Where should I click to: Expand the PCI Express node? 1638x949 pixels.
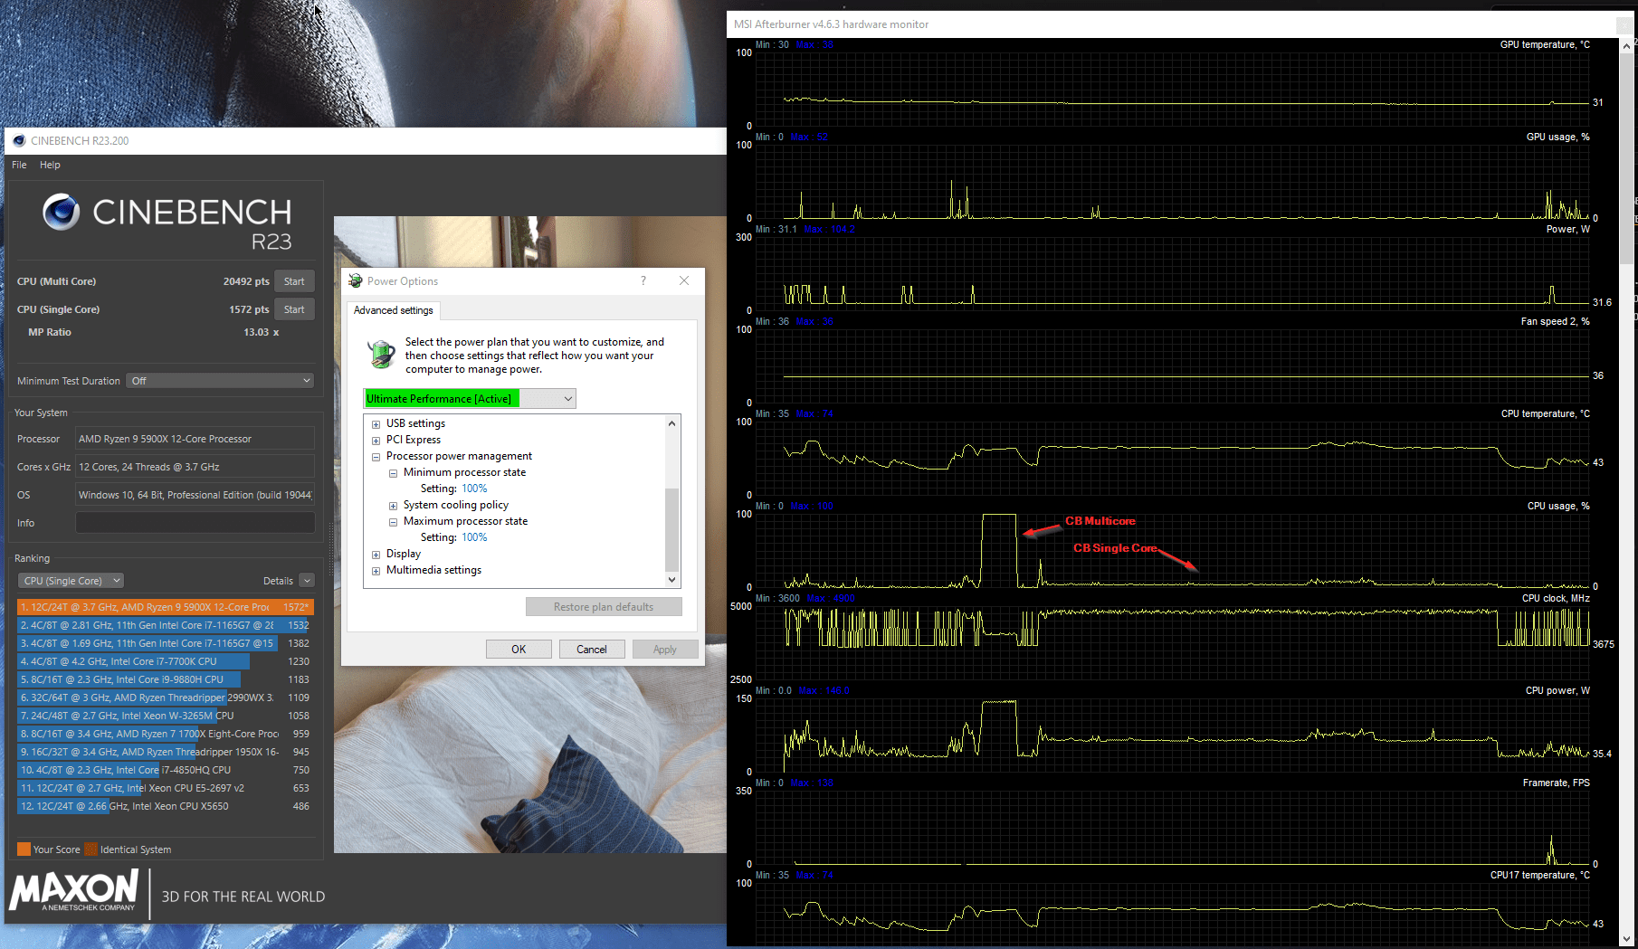[x=376, y=441]
